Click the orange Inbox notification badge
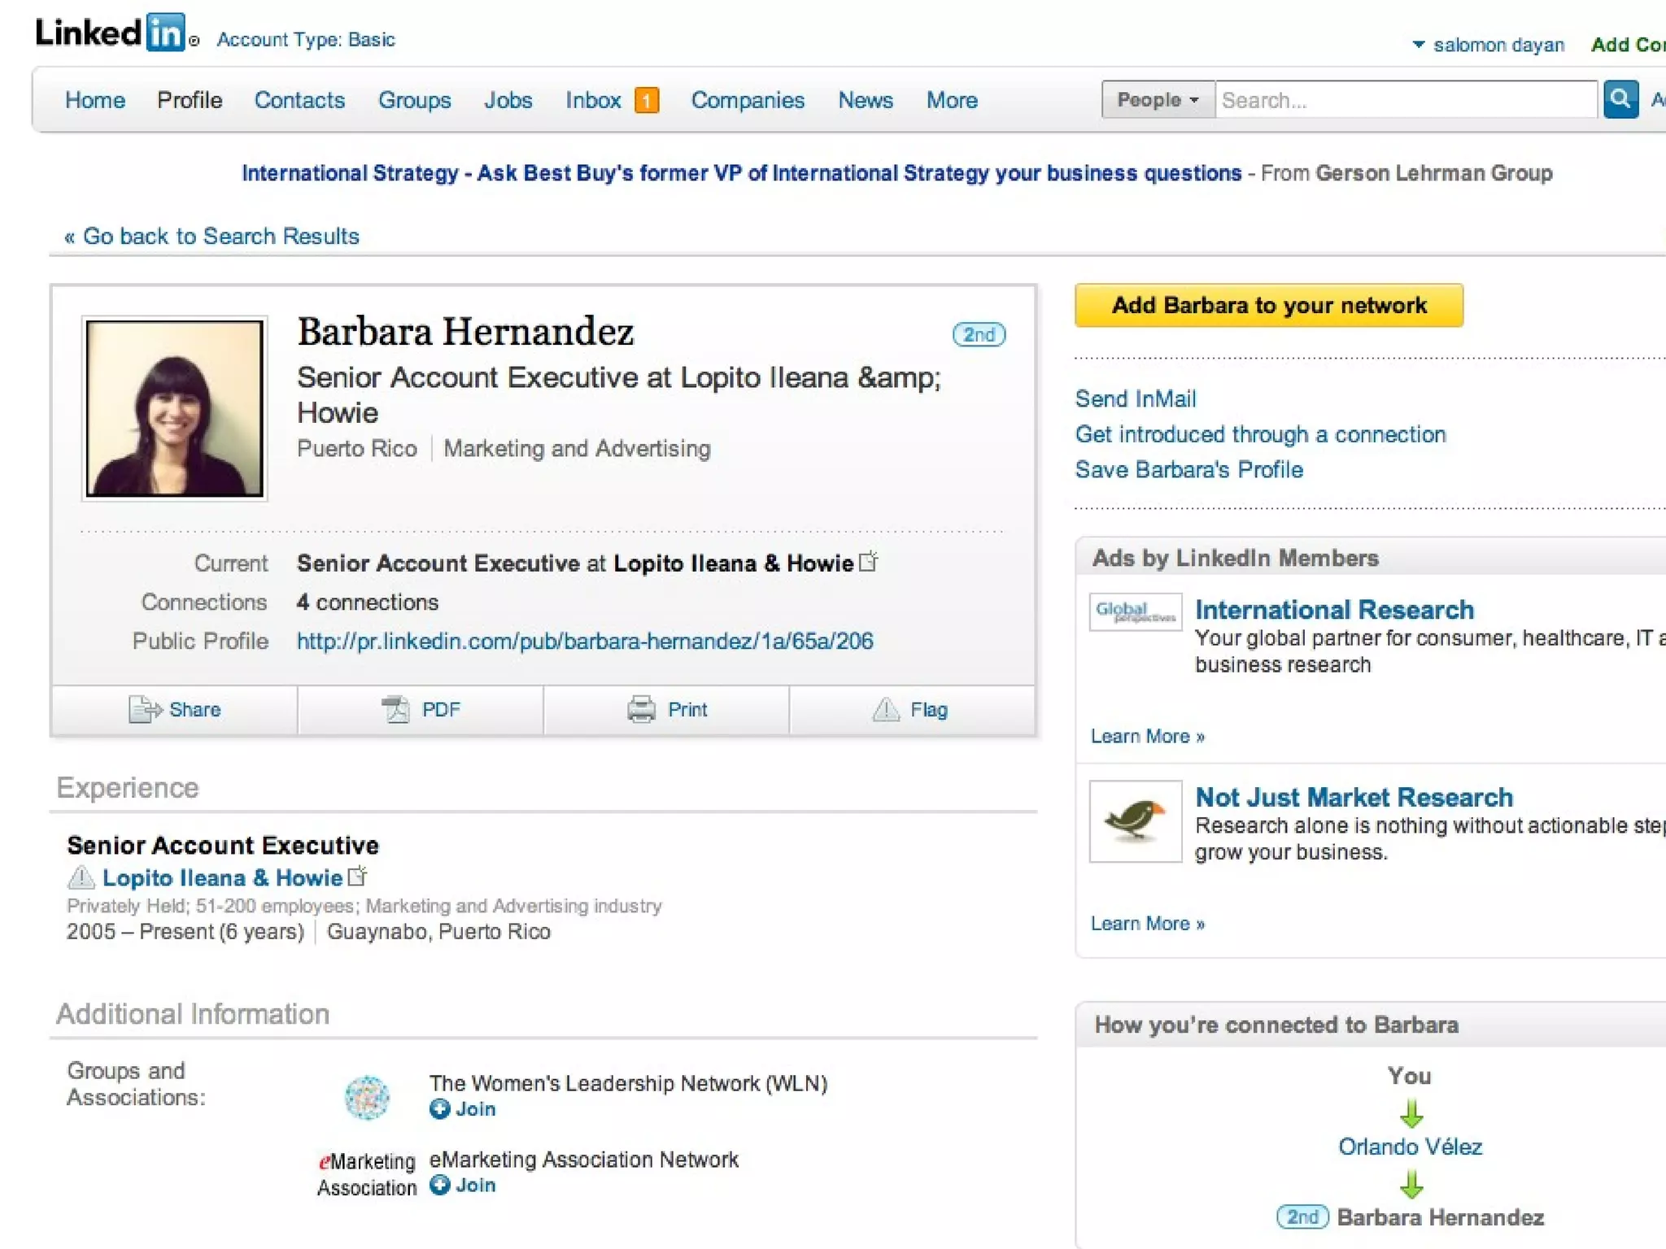Image resolution: width=1666 pixels, height=1249 pixels. pos(647,101)
